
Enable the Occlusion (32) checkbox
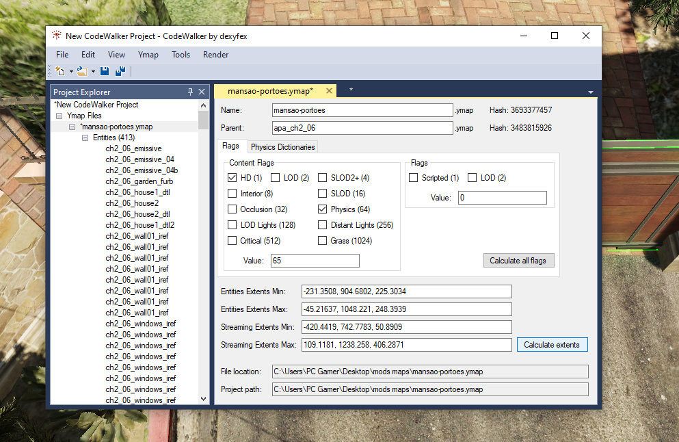232,209
